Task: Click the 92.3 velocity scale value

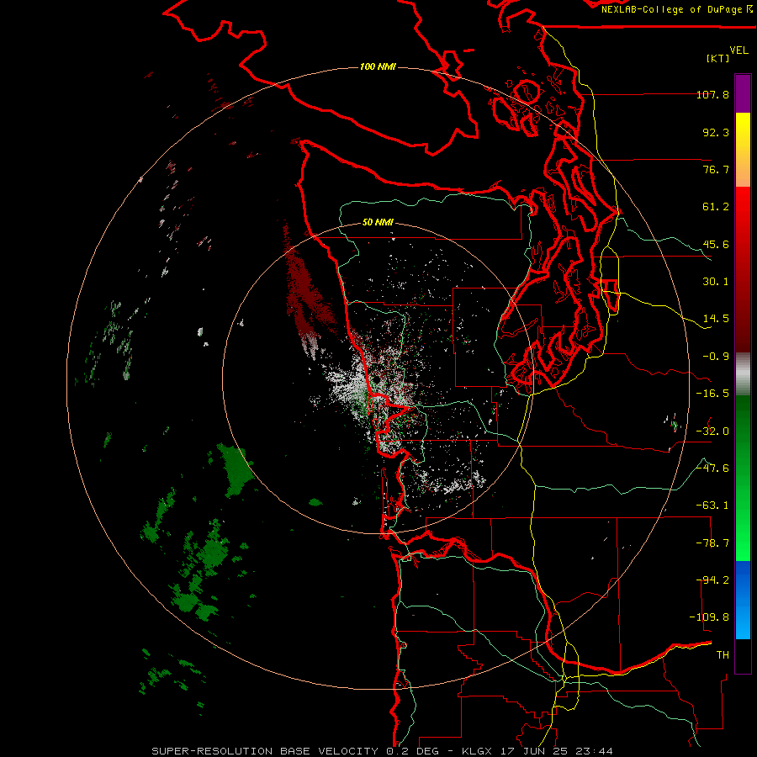Action: click(x=716, y=132)
